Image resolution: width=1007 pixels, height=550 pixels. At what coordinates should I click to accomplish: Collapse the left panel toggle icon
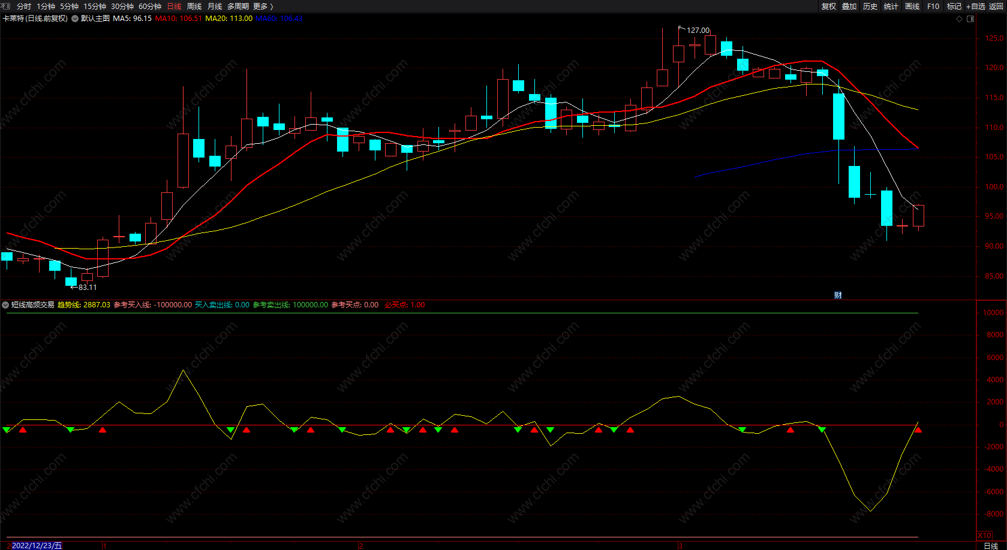[6, 6]
